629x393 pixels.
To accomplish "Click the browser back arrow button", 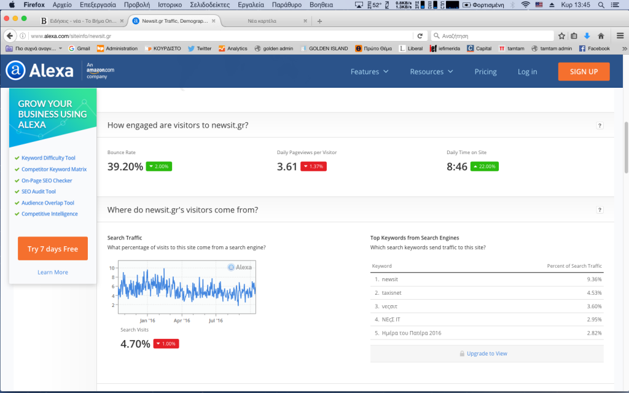I will [10, 36].
